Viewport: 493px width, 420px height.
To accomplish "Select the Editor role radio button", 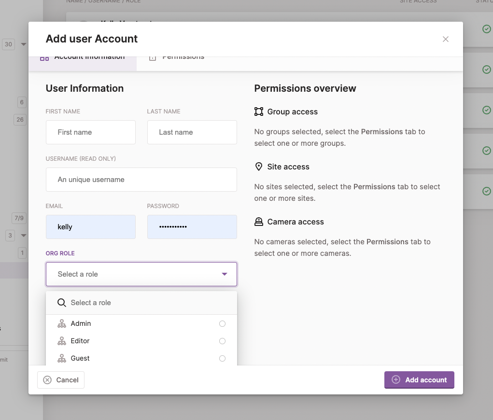I will click(222, 341).
